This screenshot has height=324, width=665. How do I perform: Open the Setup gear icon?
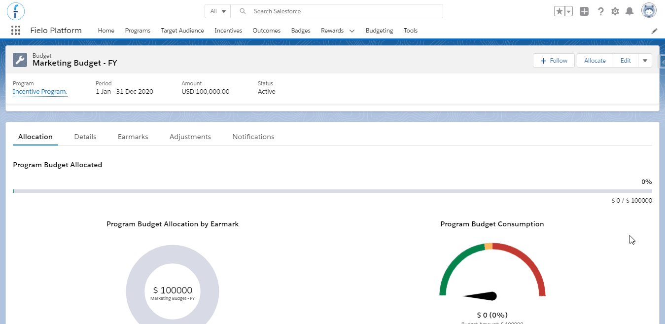pos(615,11)
